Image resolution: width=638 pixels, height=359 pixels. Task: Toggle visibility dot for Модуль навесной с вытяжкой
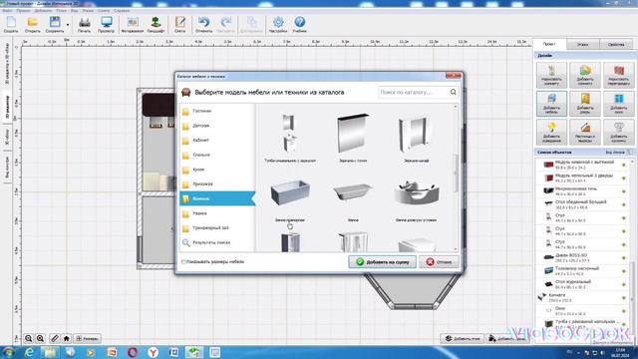624,165
